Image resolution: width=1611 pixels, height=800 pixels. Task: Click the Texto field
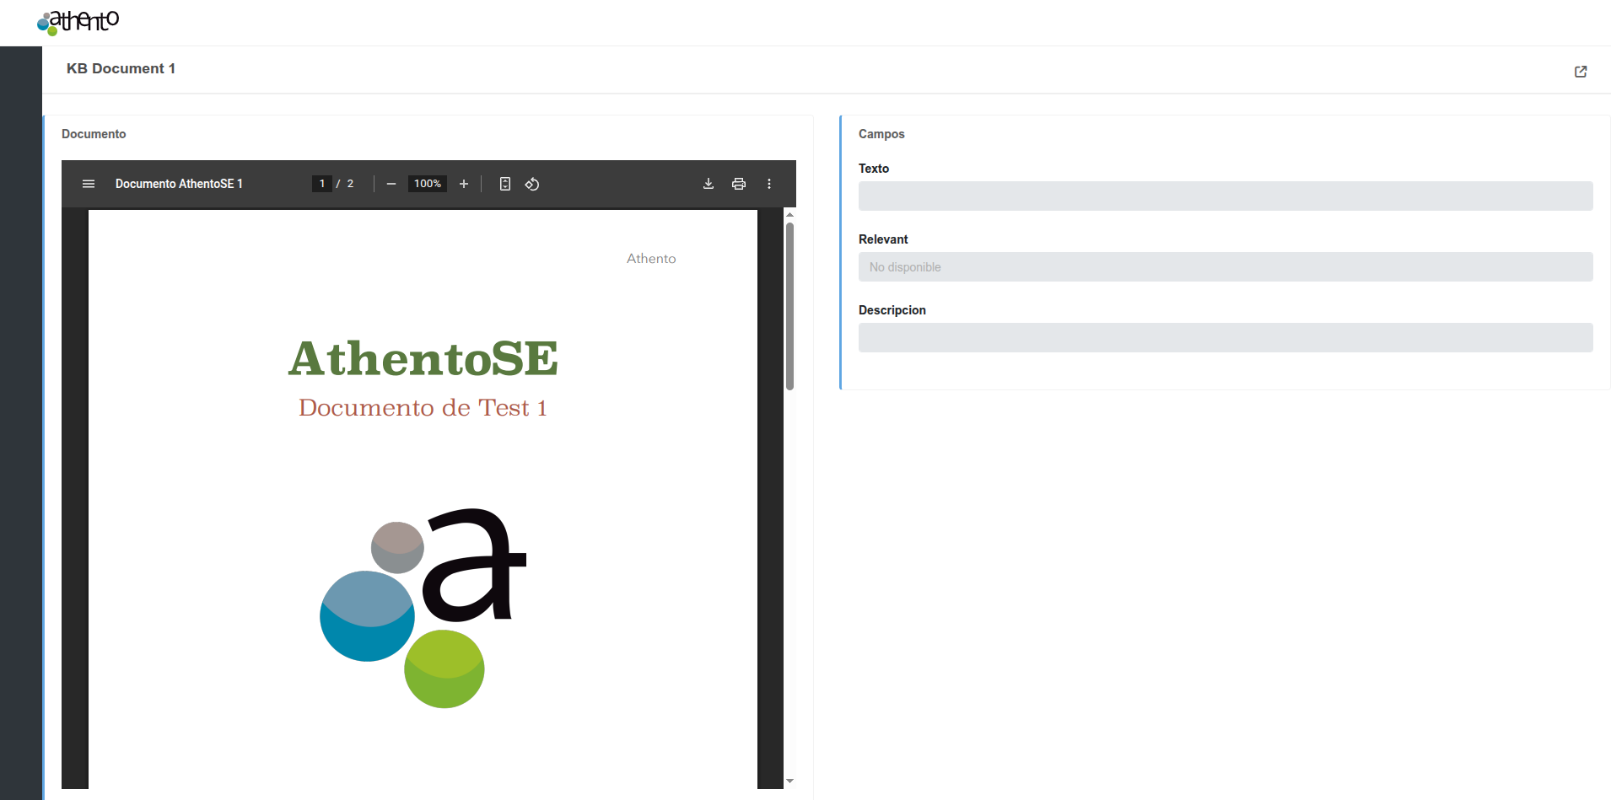(1225, 196)
